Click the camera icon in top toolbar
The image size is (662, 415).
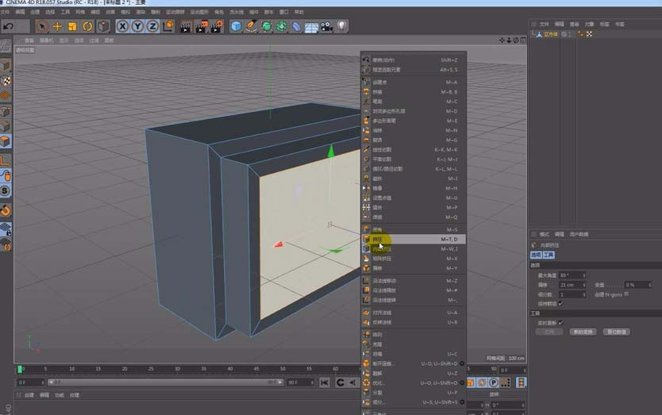click(x=326, y=26)
